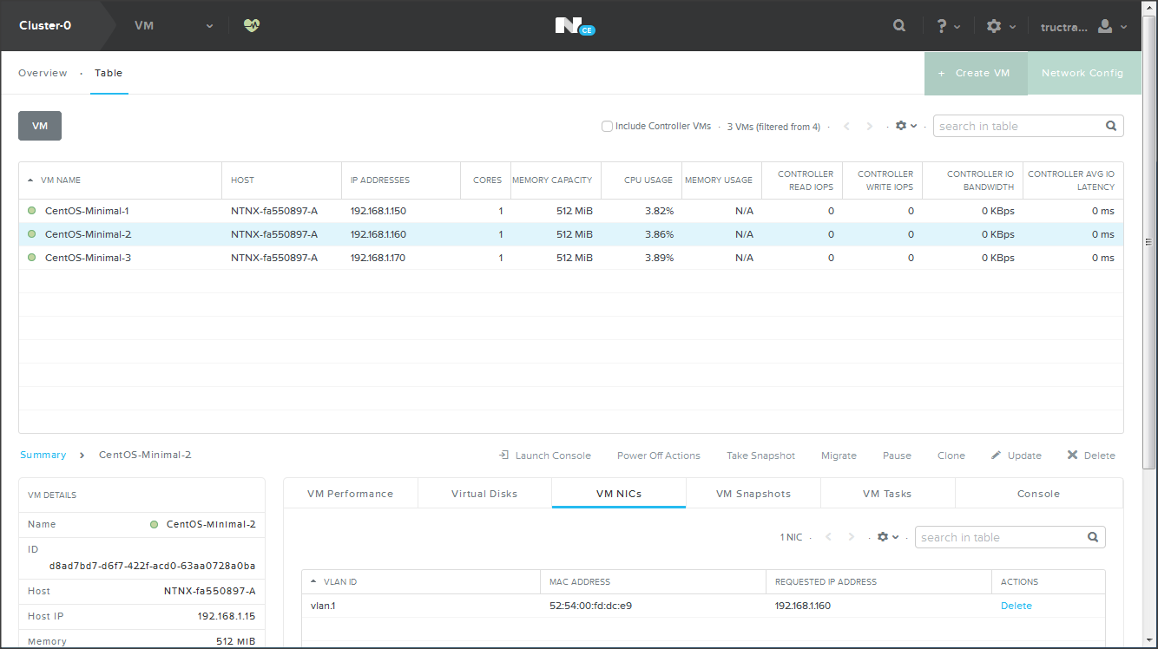1158x649 pixels.
Task: Open the help question mark menu
Action: click(942, 26)
